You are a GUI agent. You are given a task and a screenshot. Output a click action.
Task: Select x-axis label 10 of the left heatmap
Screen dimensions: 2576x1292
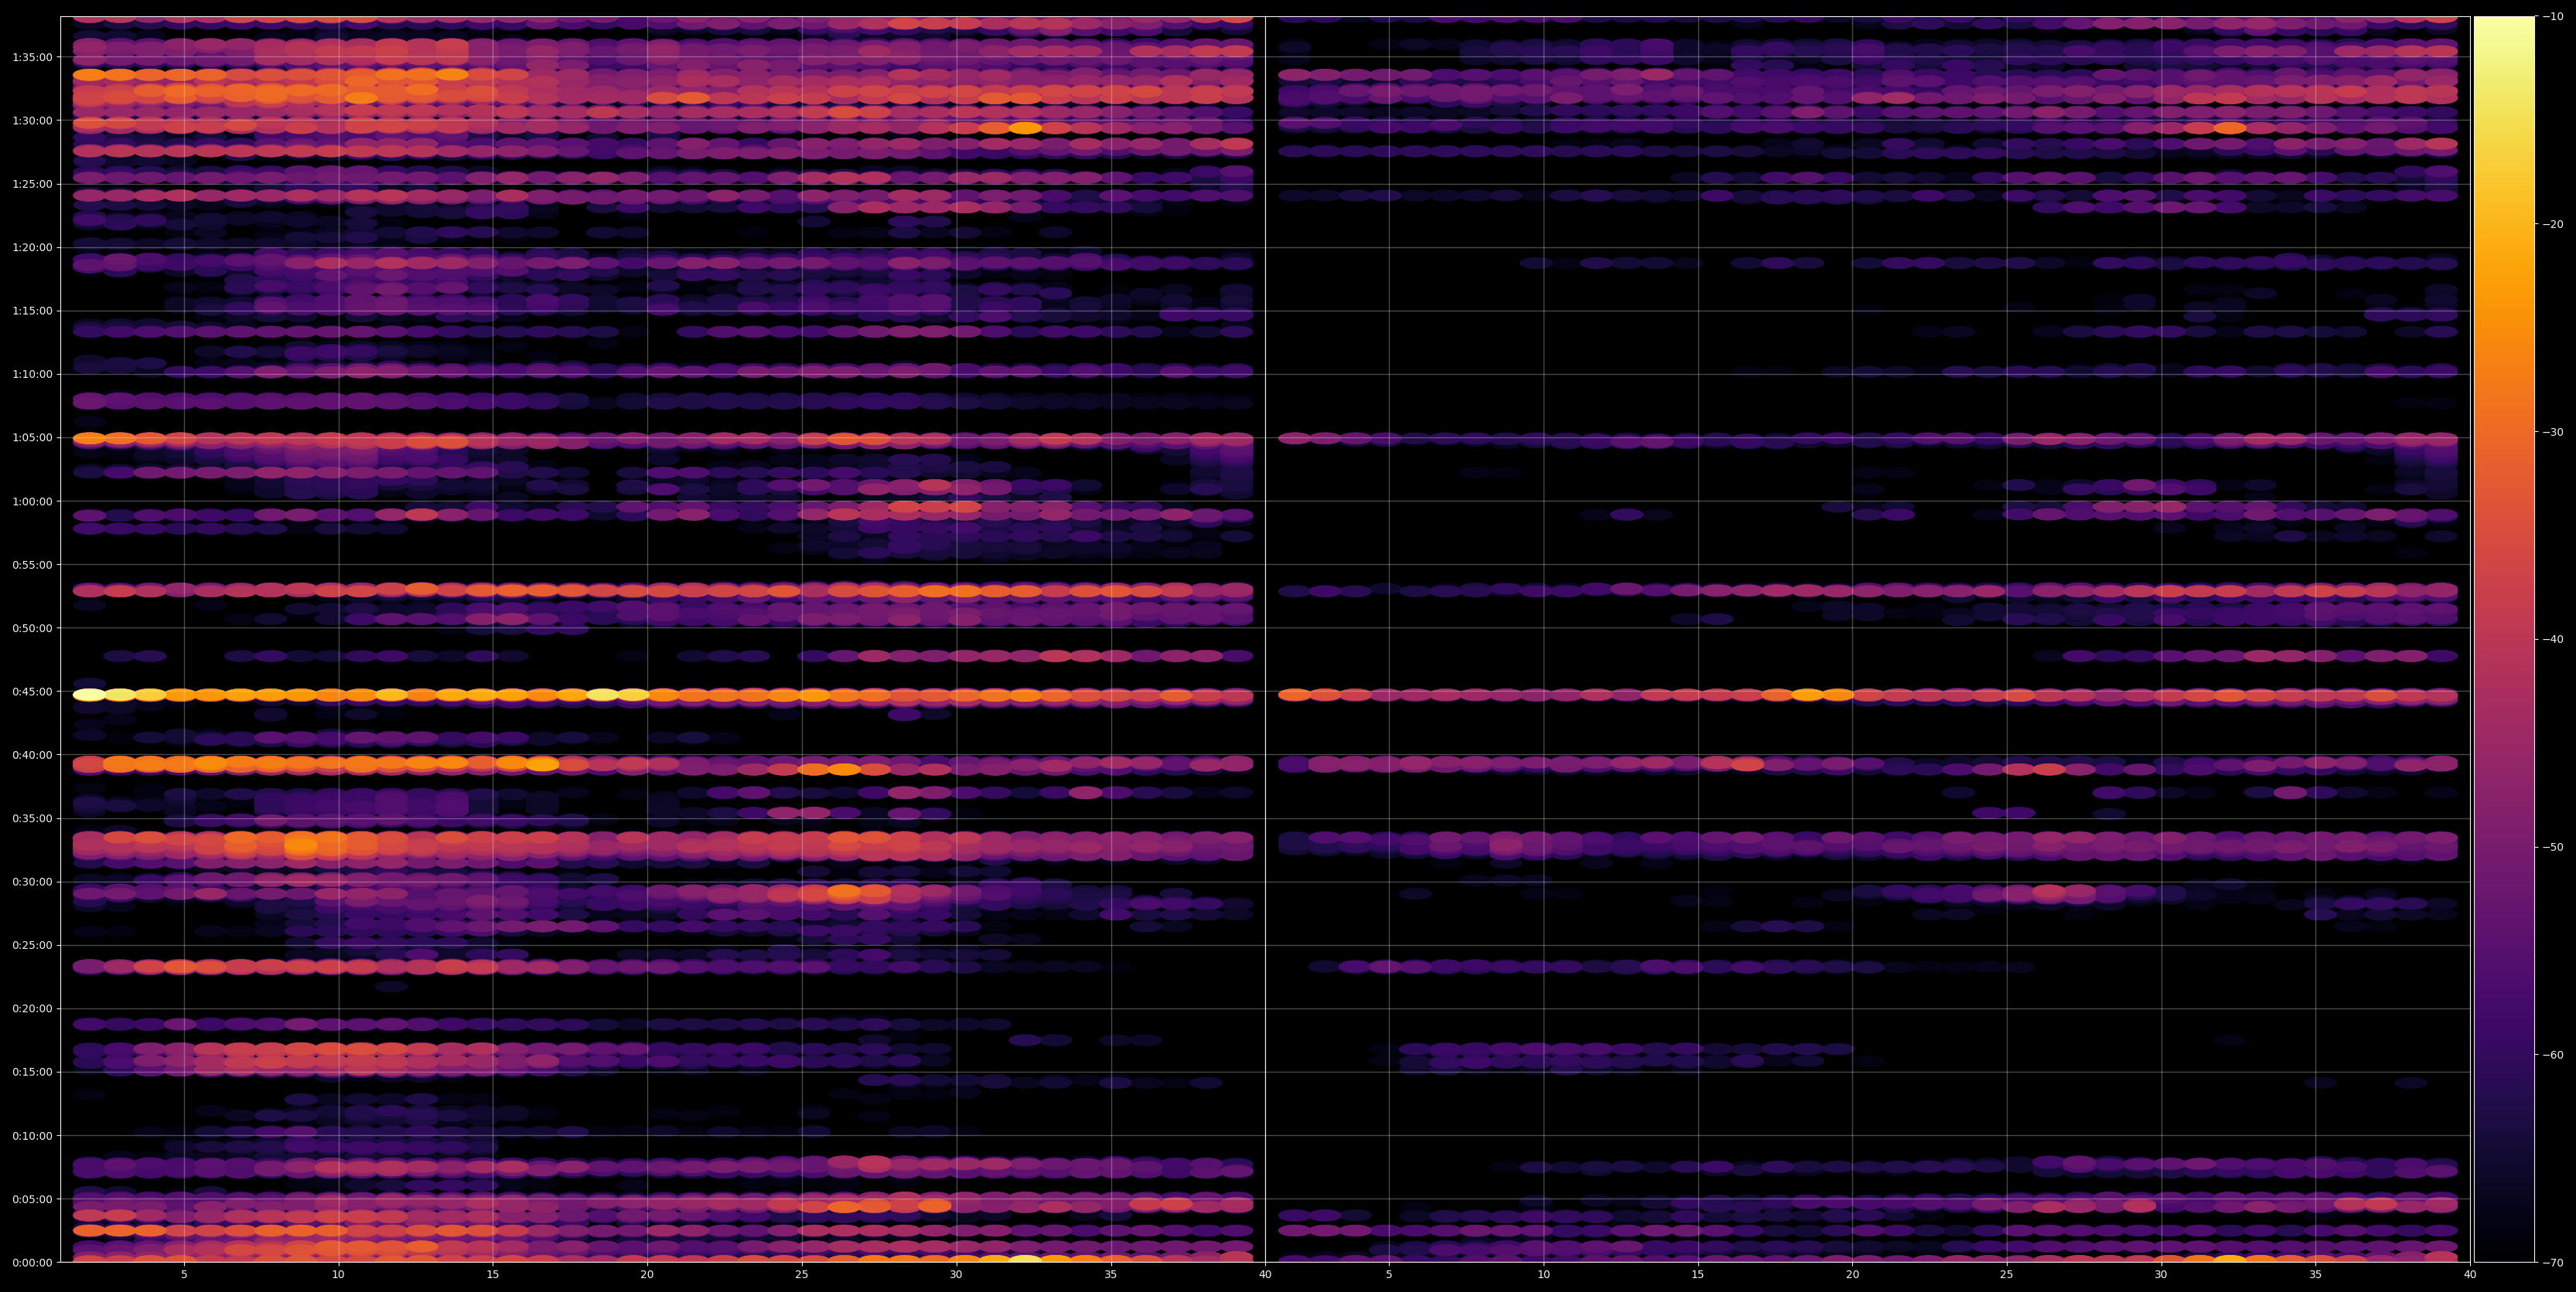click(x=338, y=1275)
